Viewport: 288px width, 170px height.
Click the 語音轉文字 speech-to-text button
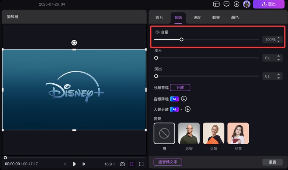click(168, 162)
